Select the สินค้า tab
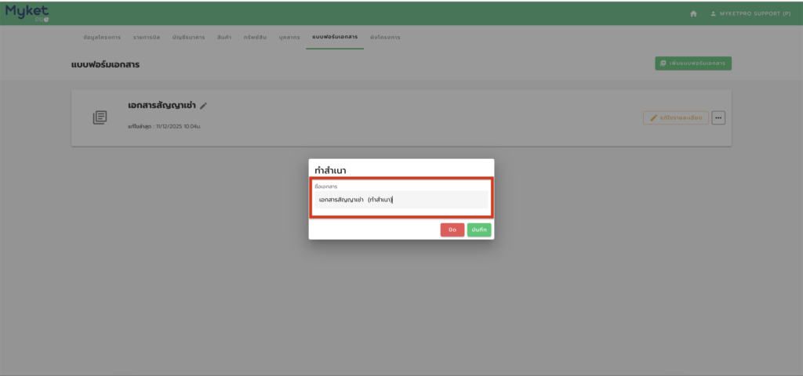803x376 pixels. (x=224, y=38)
